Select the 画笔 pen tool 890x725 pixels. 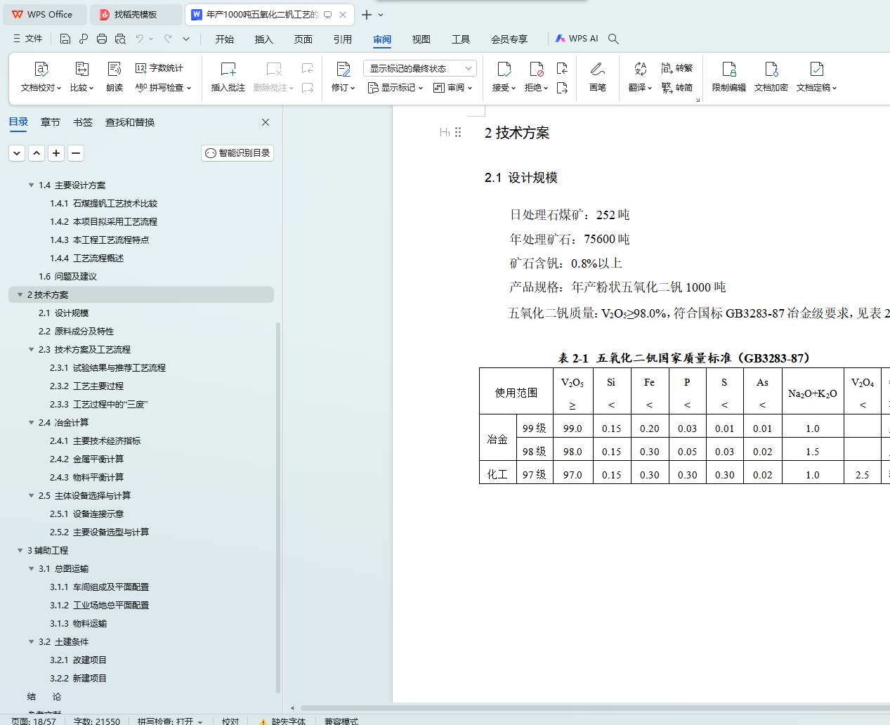coord(598,77)
